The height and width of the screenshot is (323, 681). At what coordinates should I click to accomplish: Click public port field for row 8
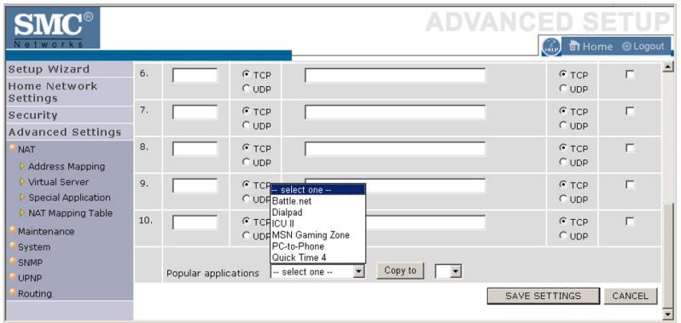(x=395, y=149)
